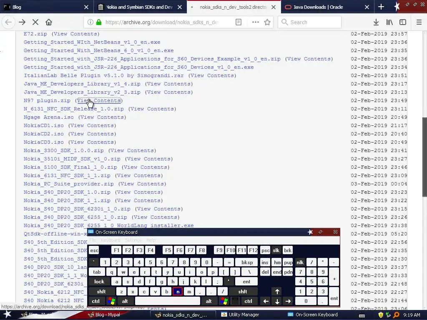Click the left Windows logo key on the keyboard
The image size is (427, 320).
pyautogui.click(x=111, y=301)
